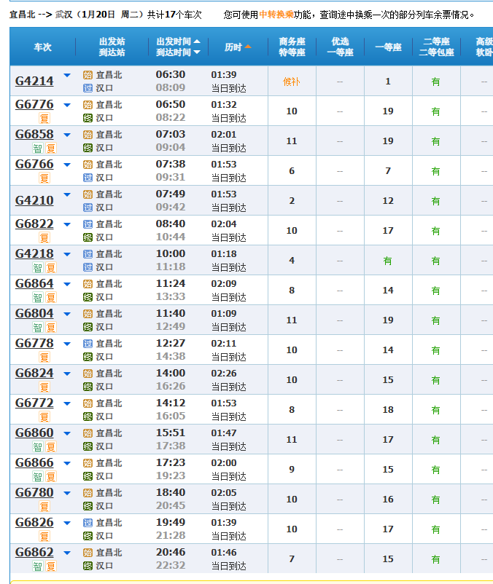The height and width of the screenshot is (584, 493).
Task: Expand stop details arrow for G4214
Action: (x=67, y=75)
